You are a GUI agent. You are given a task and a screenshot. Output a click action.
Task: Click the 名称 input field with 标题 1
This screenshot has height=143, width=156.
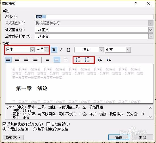tap(94, 17)
